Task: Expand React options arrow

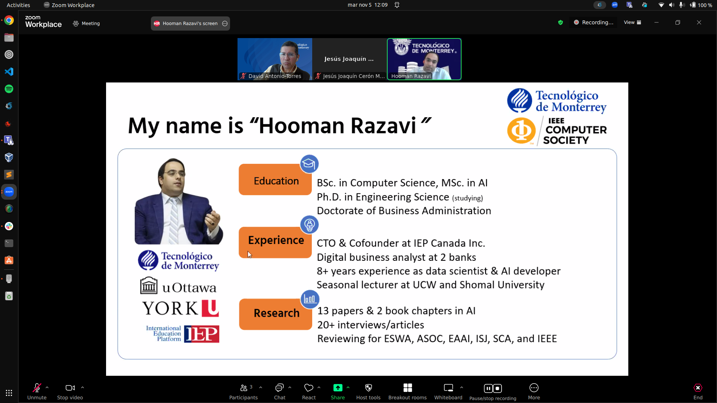Action: click(x=319, y=388)
